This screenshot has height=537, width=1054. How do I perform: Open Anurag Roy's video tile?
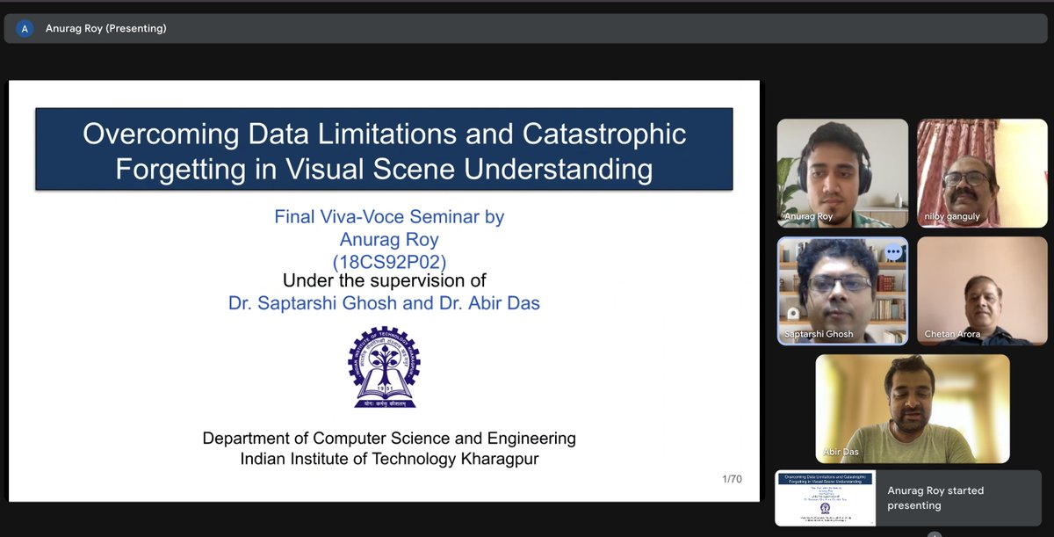coord(842,173)
